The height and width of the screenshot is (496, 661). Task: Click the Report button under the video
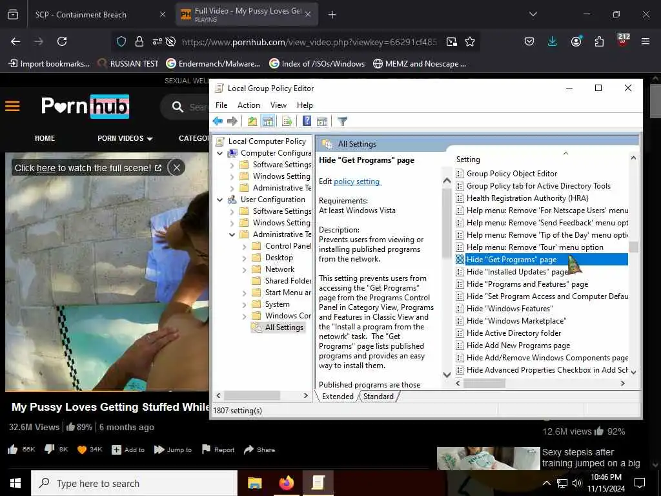click(218, 449)
